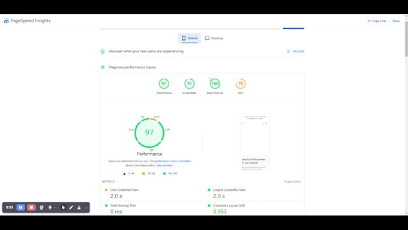Select the pen drawing tool in recorder
The image size is (408, 230).
(71, 207)
